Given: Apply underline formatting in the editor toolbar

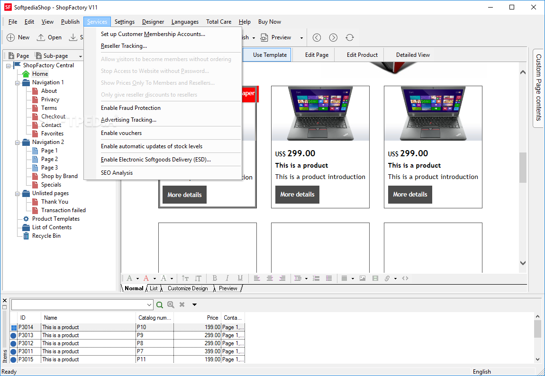Looking at the screenshot, I should [x=240, y=278].
